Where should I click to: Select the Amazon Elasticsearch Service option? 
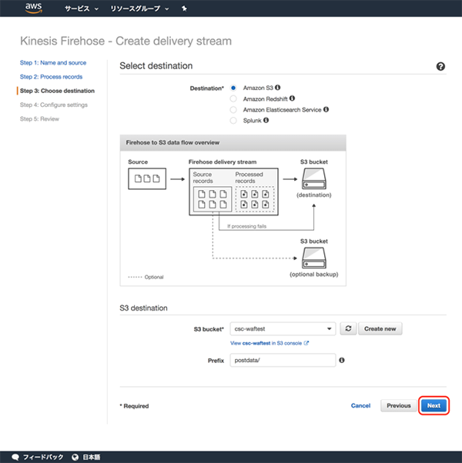click(233, 109)
